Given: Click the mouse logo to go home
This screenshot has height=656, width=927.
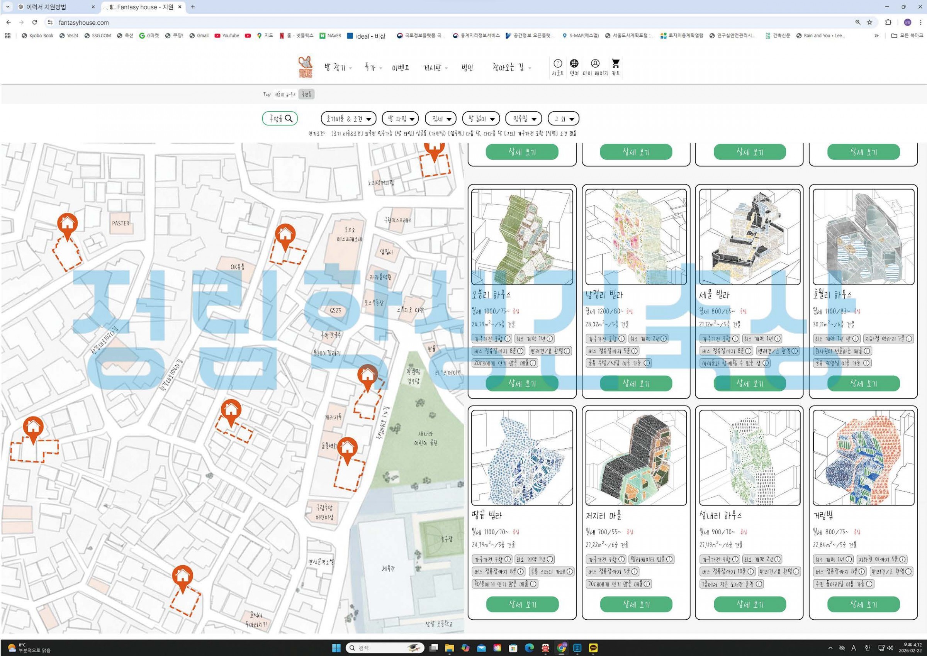Looking at the screenshot, I should (x=306, y=67).
